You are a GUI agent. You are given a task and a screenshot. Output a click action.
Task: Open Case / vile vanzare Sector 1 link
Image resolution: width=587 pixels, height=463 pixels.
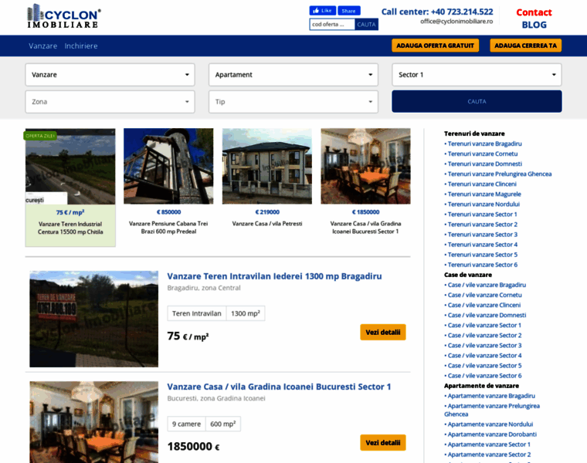483,326
